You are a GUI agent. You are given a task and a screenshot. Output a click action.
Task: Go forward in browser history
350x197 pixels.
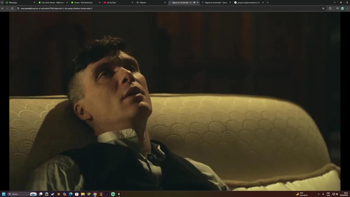point(7,8)
